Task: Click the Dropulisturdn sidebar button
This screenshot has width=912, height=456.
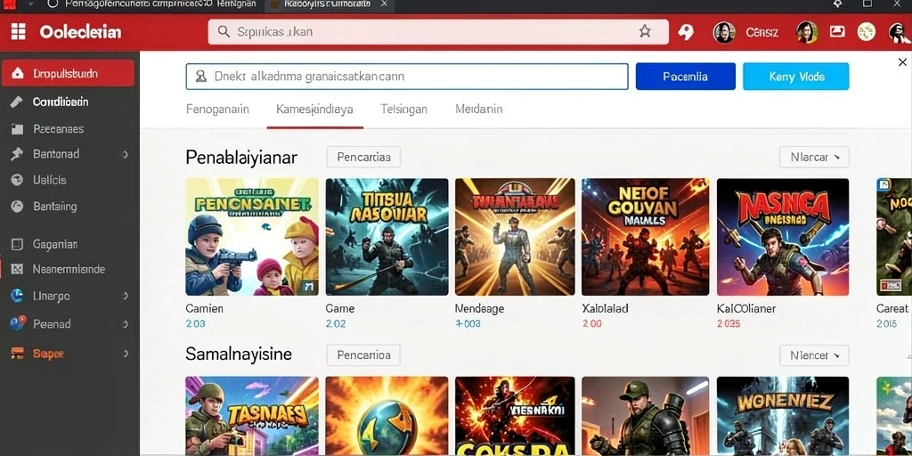Action: coord(68,73)
